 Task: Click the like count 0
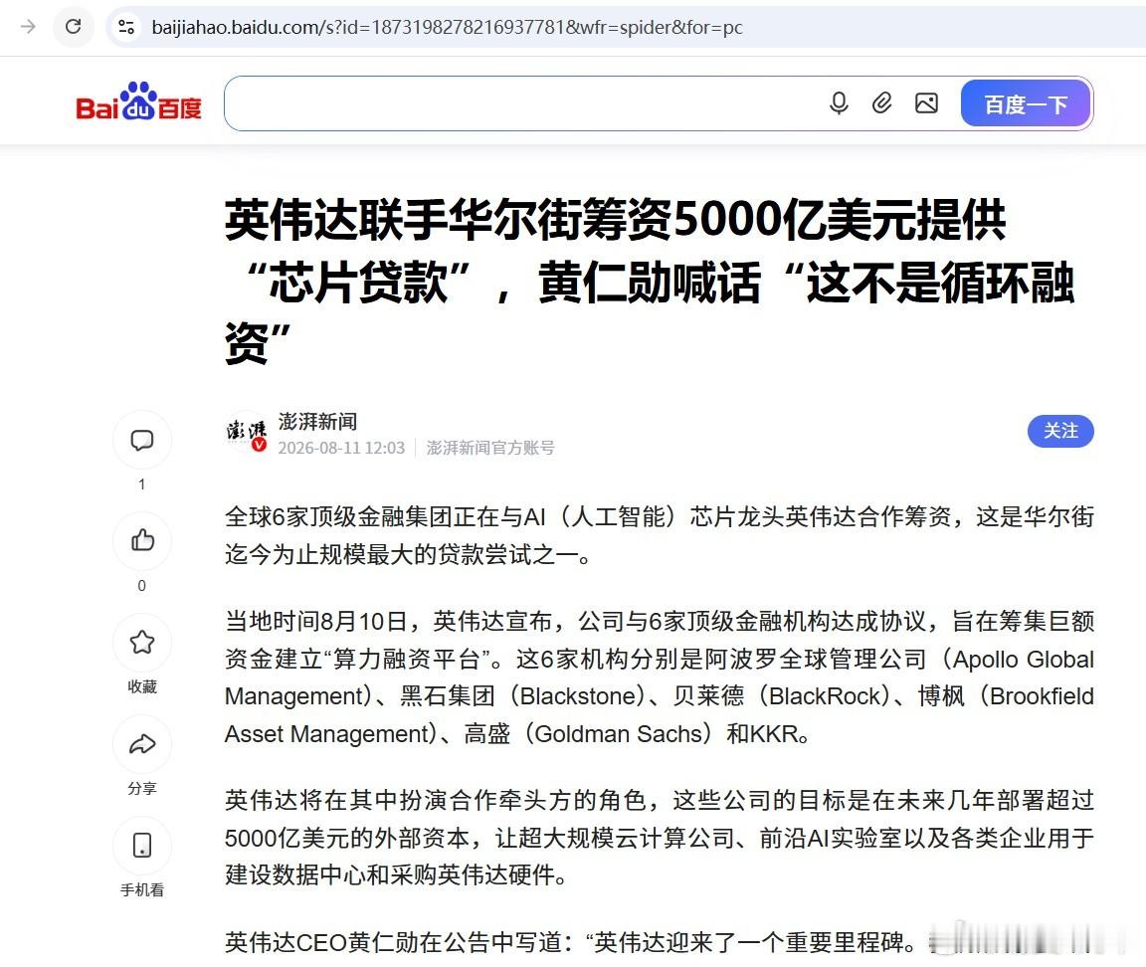(142, 585)
